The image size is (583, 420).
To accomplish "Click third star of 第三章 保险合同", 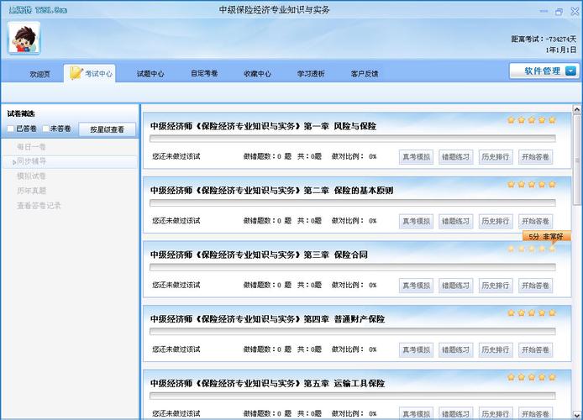I will [532, 249].
